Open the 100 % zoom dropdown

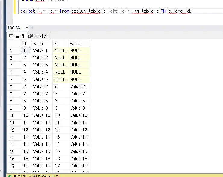27,28
